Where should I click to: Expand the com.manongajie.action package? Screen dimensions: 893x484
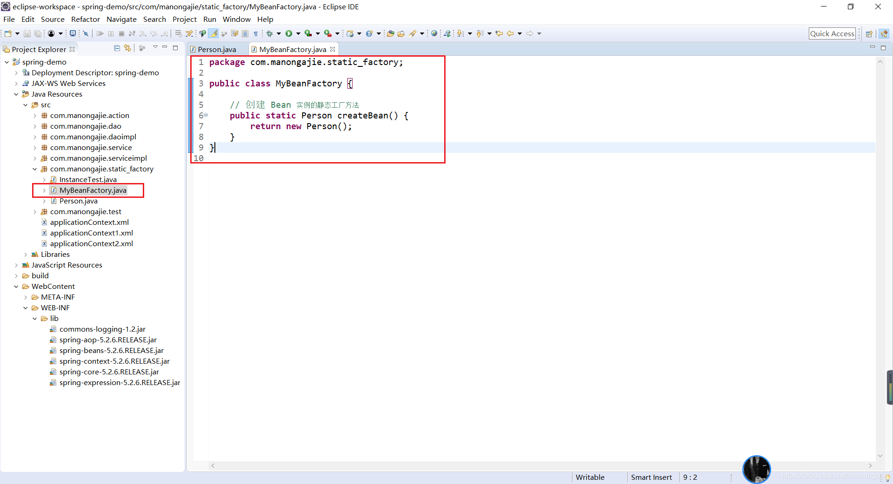click(x=34, y=116)
